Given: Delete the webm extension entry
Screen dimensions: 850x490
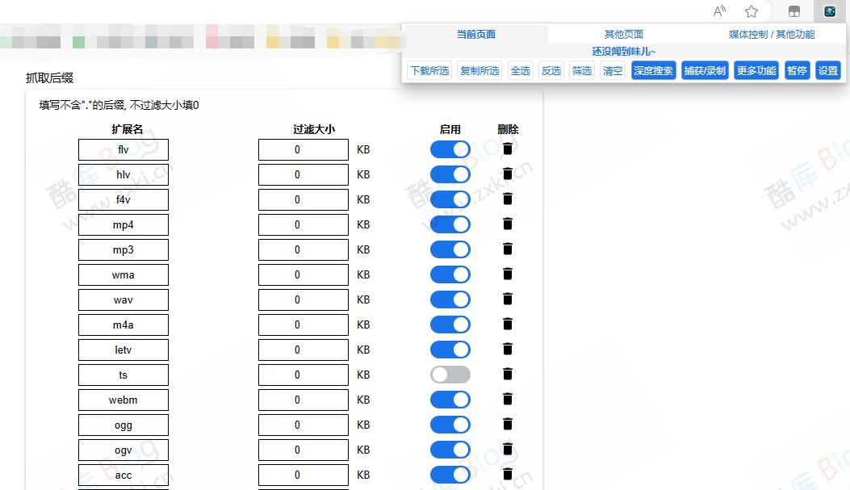Looking at the screenshot, I should tap(507, 398).
